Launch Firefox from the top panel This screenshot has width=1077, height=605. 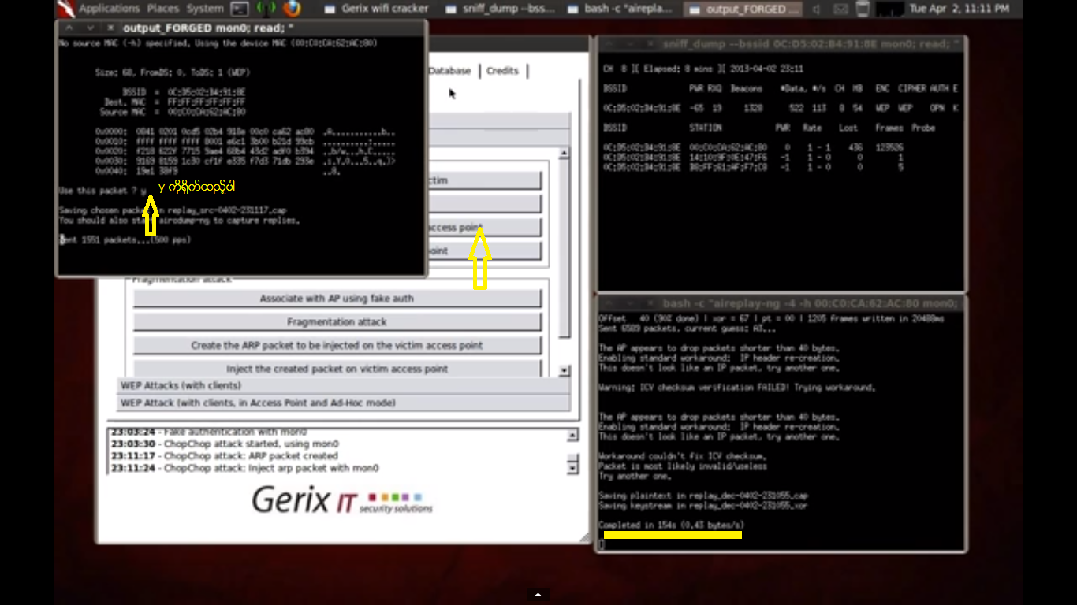[x=293, y=9]
